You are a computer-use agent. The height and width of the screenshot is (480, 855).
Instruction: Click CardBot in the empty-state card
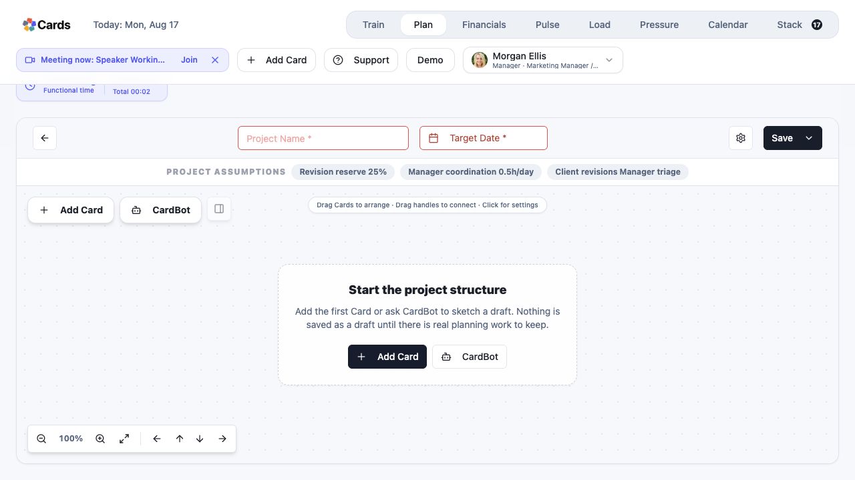coord(470,357)
